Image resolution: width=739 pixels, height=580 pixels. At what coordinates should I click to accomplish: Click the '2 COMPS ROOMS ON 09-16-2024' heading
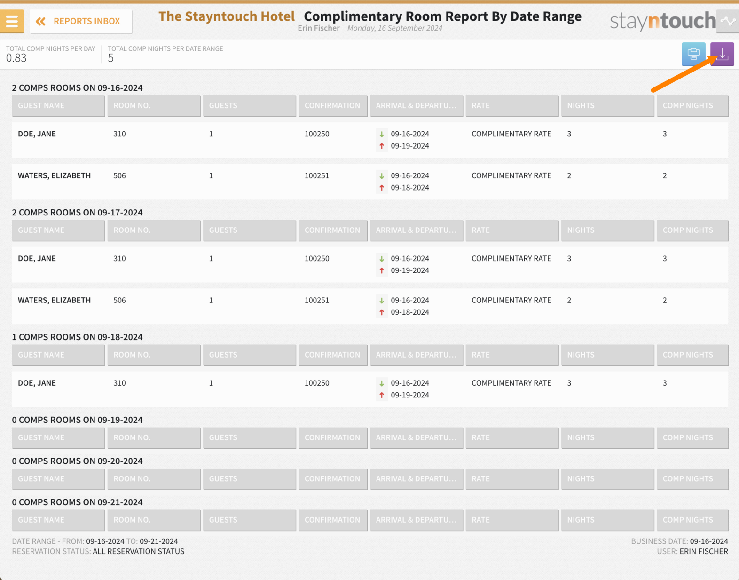77,88
